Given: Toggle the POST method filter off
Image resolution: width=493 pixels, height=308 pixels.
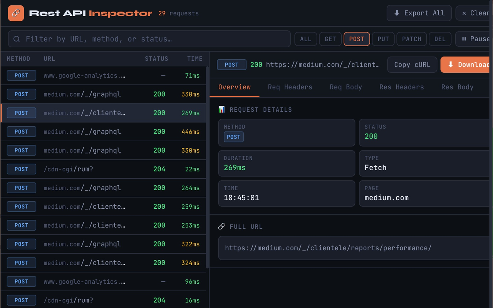Looking at the screenshot, I should click(x=357, y=39).
